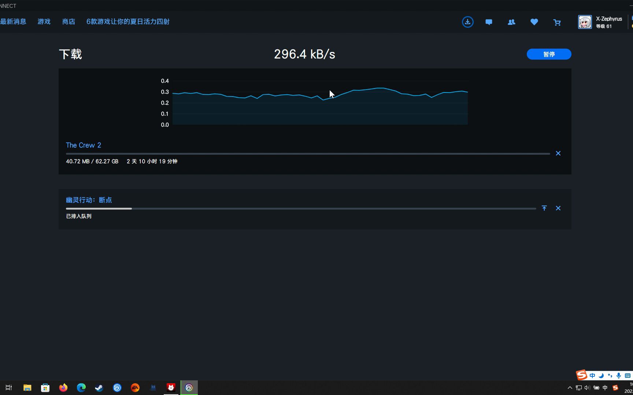Click the 中 input language tray indicator
This screenshot has height=395, width=633.
[x=605, y=388]
